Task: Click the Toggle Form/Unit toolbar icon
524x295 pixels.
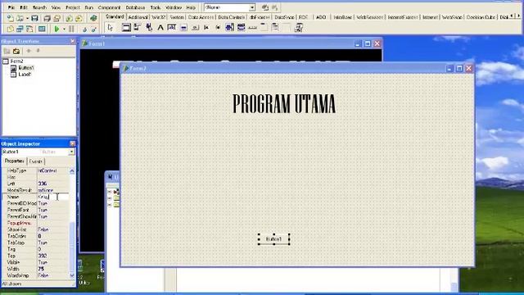Action: pos(29,29)
